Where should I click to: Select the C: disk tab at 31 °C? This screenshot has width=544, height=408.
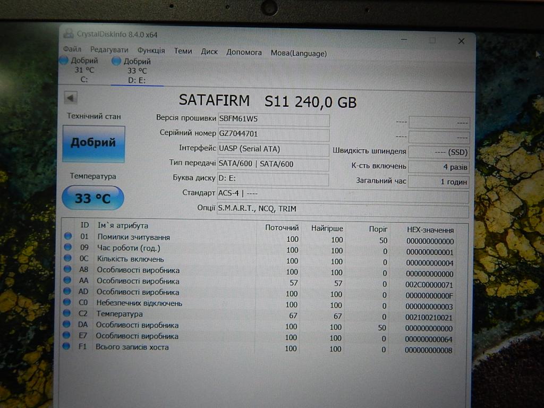point(84,70)
